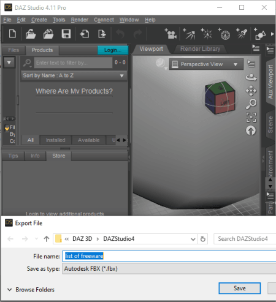Click the Merge into scene folder icon

point(48,34)
